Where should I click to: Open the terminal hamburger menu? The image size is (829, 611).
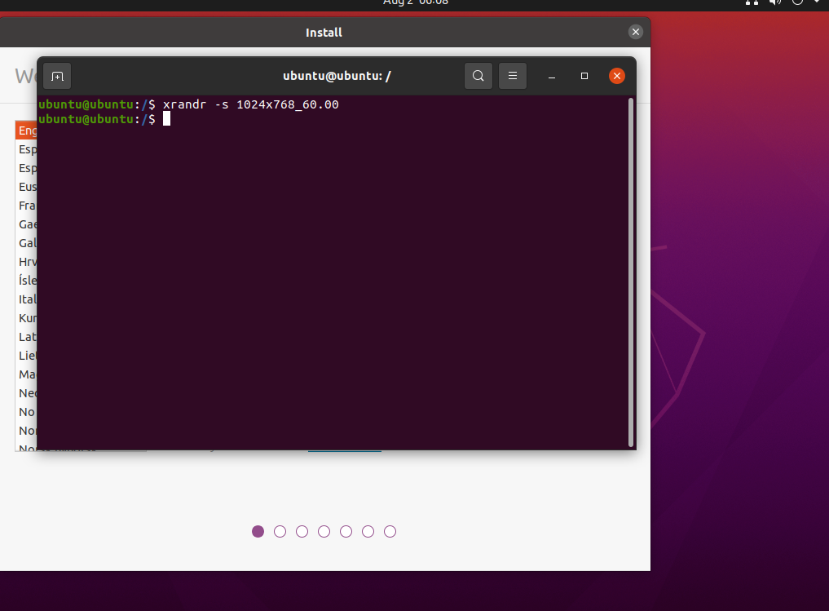click(512, 76)
